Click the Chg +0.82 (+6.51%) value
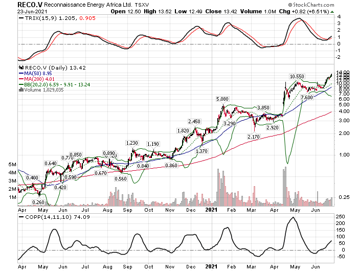Viewport: 358px width, 271px height. [304, 11]
